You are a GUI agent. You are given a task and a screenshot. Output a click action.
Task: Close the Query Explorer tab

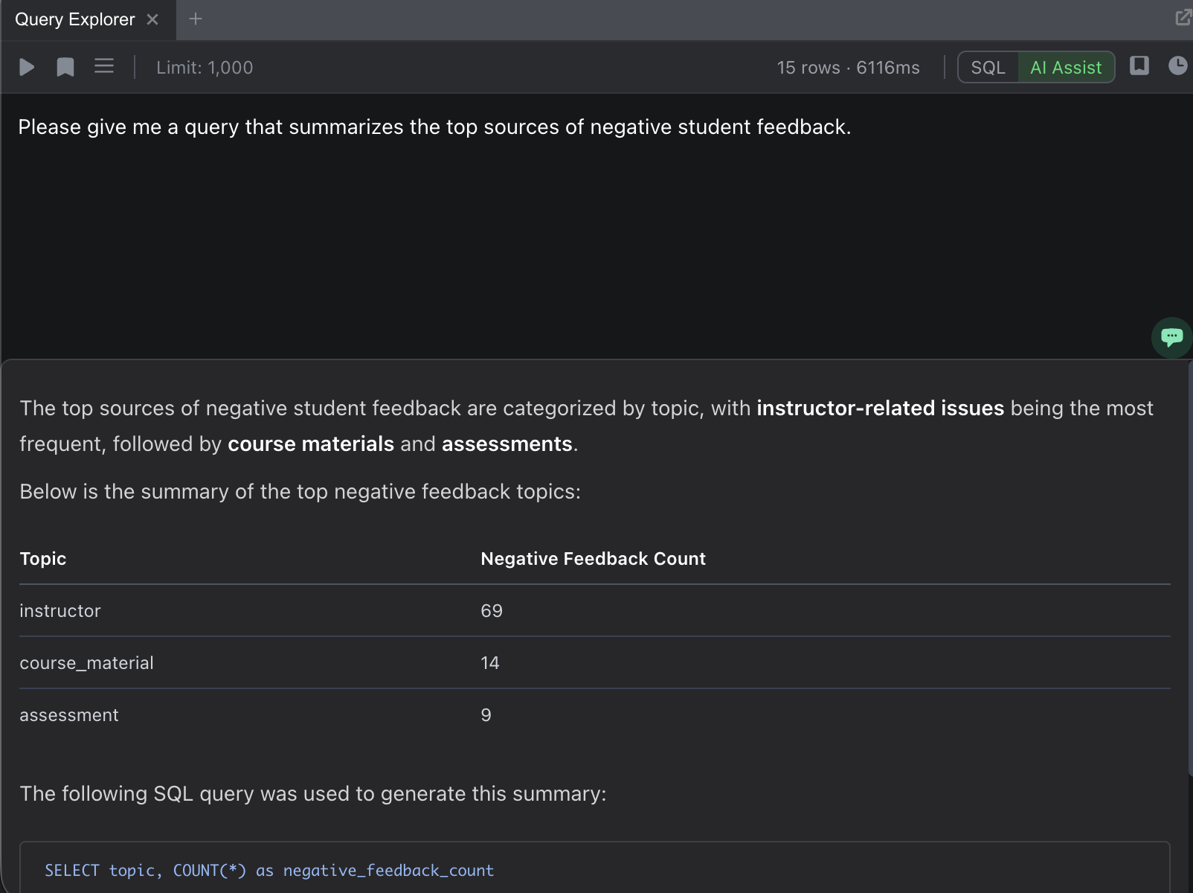click(x=152, y=19)
